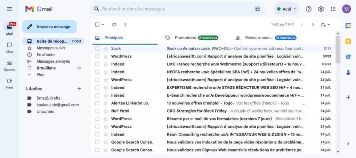
Task: Open the kpakoujude@gmail.com label
Action: [x=58, y=105]
